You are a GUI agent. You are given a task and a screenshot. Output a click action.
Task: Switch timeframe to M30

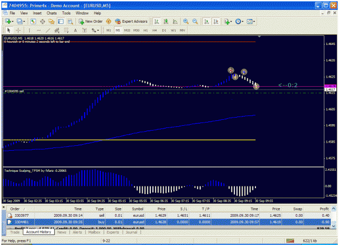click(136, 30)
